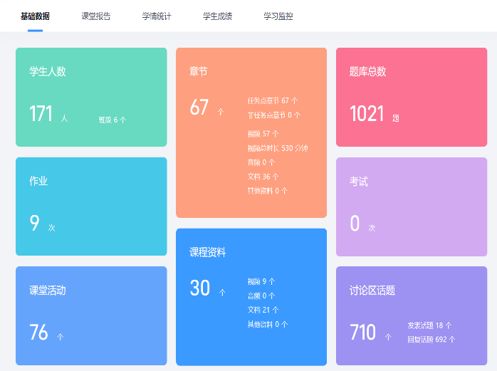Switch to the 课堂报告 tab

[x=96, y=16]
